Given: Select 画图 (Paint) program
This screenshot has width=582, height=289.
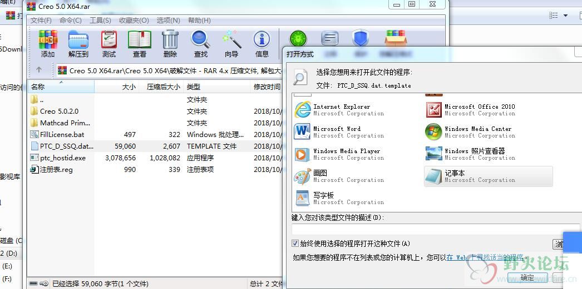Looking at the screenshot, I should point(339,176).
